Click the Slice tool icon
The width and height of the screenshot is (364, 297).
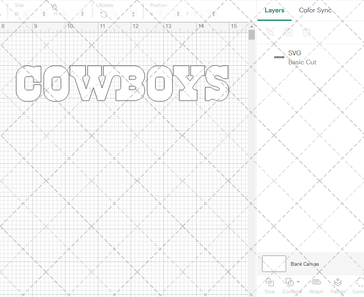[x=270, y=282]
